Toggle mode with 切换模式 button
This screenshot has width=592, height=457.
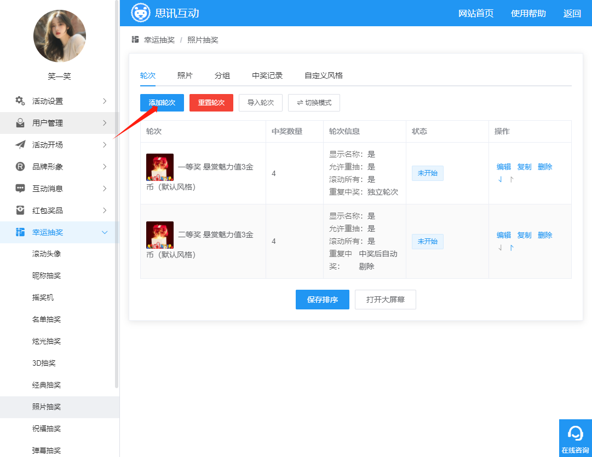click(314, 103)
